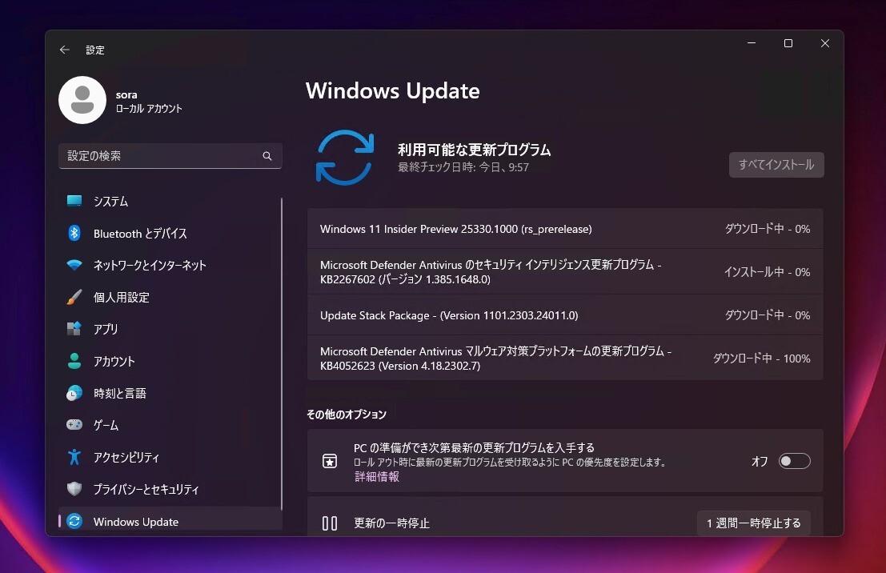The height and width of the screenshot is (573, 886).
Task: Open ゲーム settings
Action: click(x=77, y=425)
